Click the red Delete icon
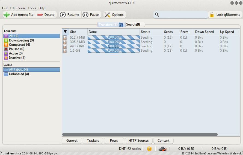Viewport: 243px width, 155px height. (40, 15)
